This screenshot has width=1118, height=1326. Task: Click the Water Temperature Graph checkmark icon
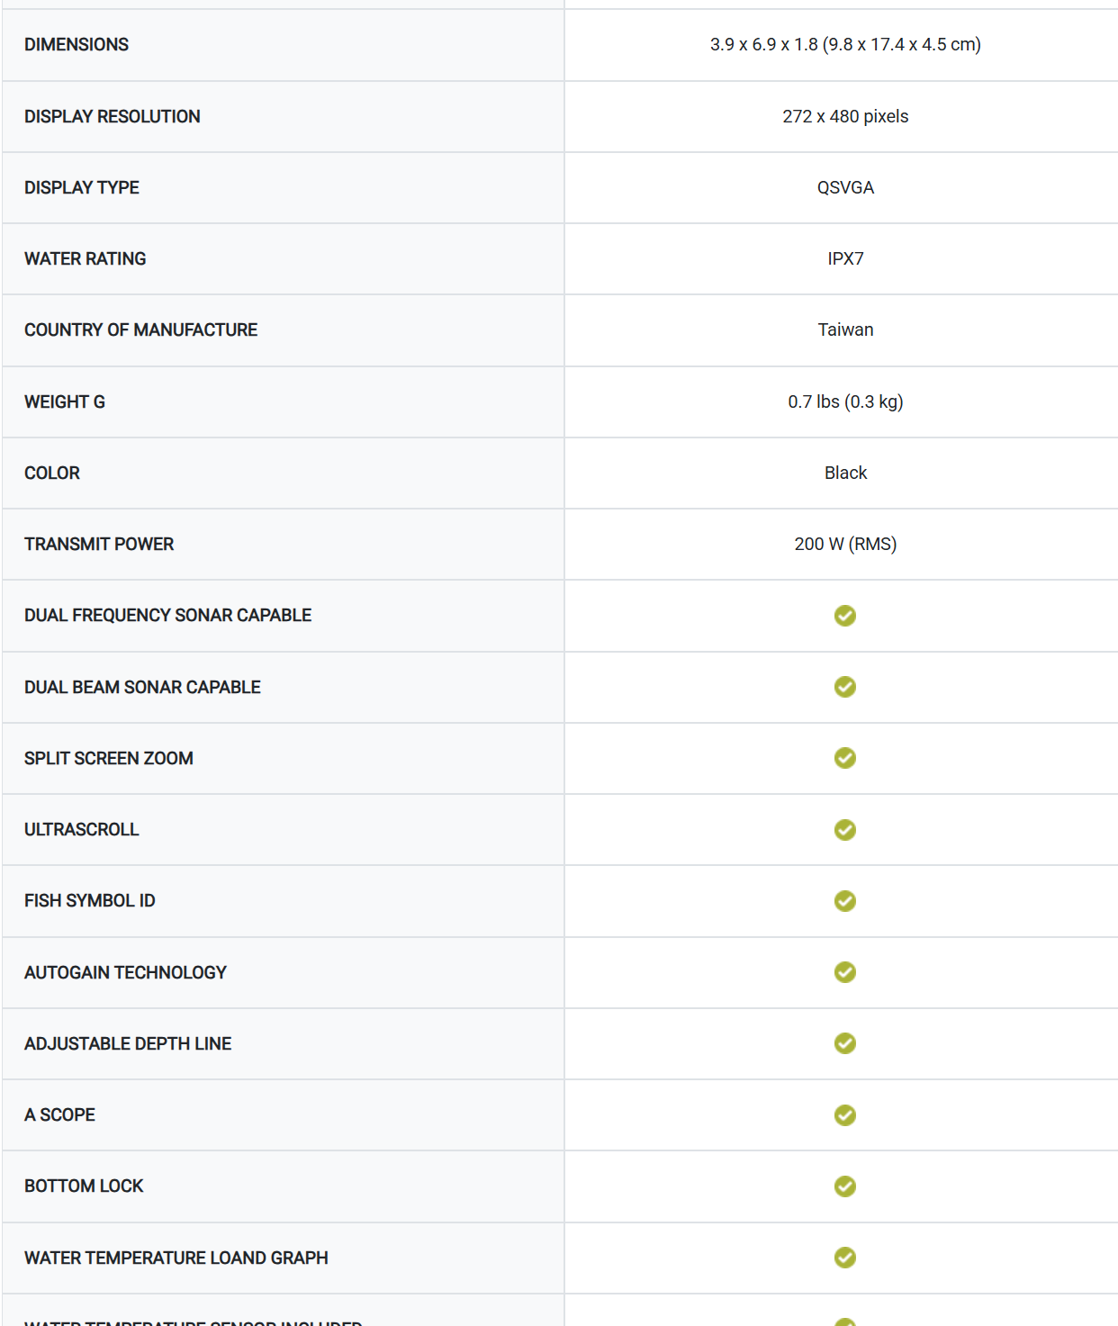point(844,1258)
